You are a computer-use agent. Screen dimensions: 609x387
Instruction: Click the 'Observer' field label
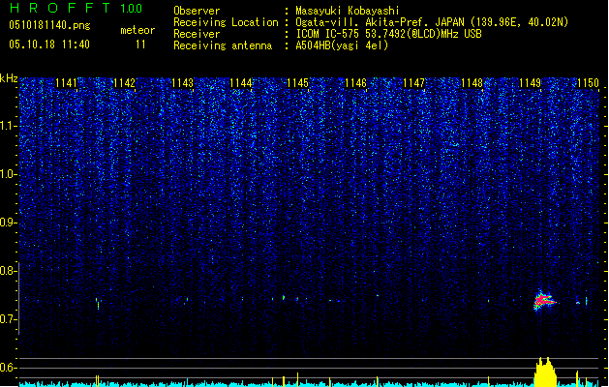197,11
